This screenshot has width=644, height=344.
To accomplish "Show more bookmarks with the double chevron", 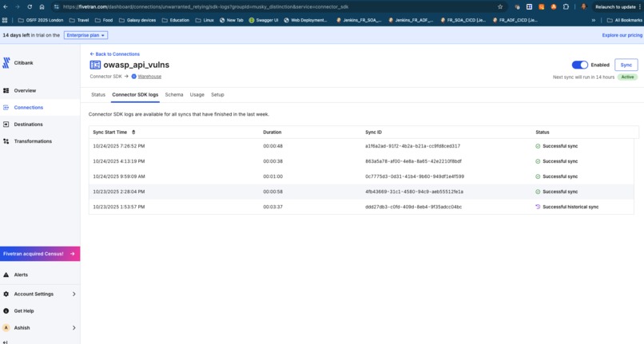I will tap(593, 20).
